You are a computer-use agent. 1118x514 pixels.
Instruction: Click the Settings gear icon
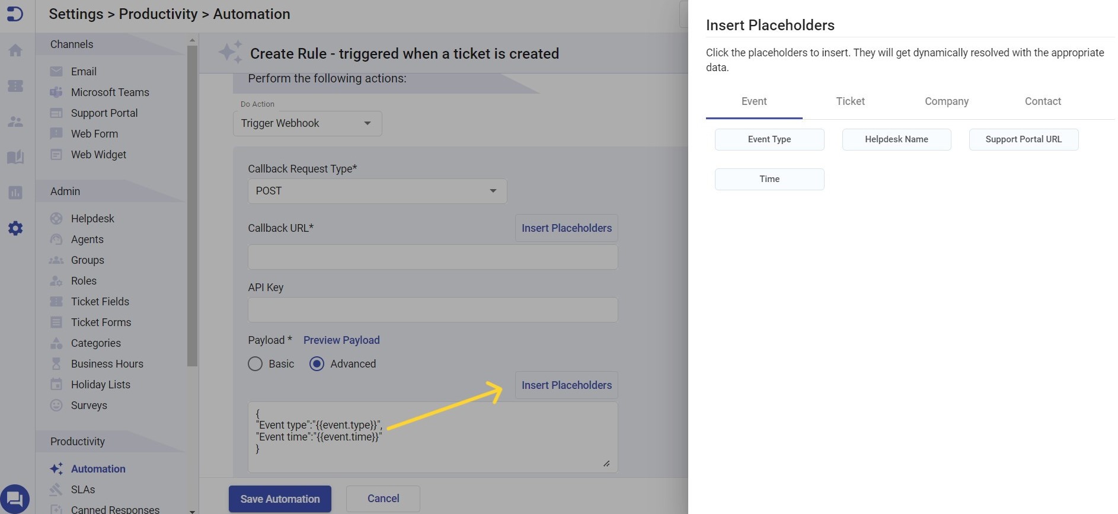[15, 228]
